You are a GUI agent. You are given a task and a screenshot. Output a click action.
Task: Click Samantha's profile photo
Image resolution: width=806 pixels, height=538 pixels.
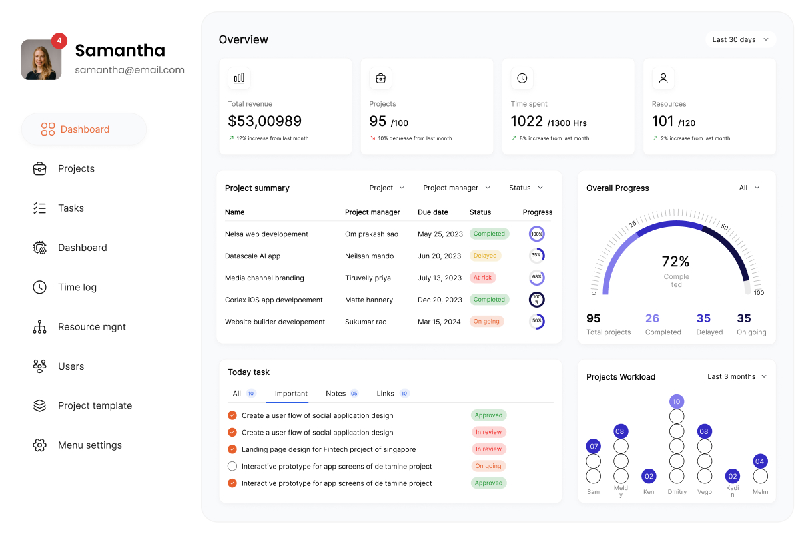[x=41, y=59]
